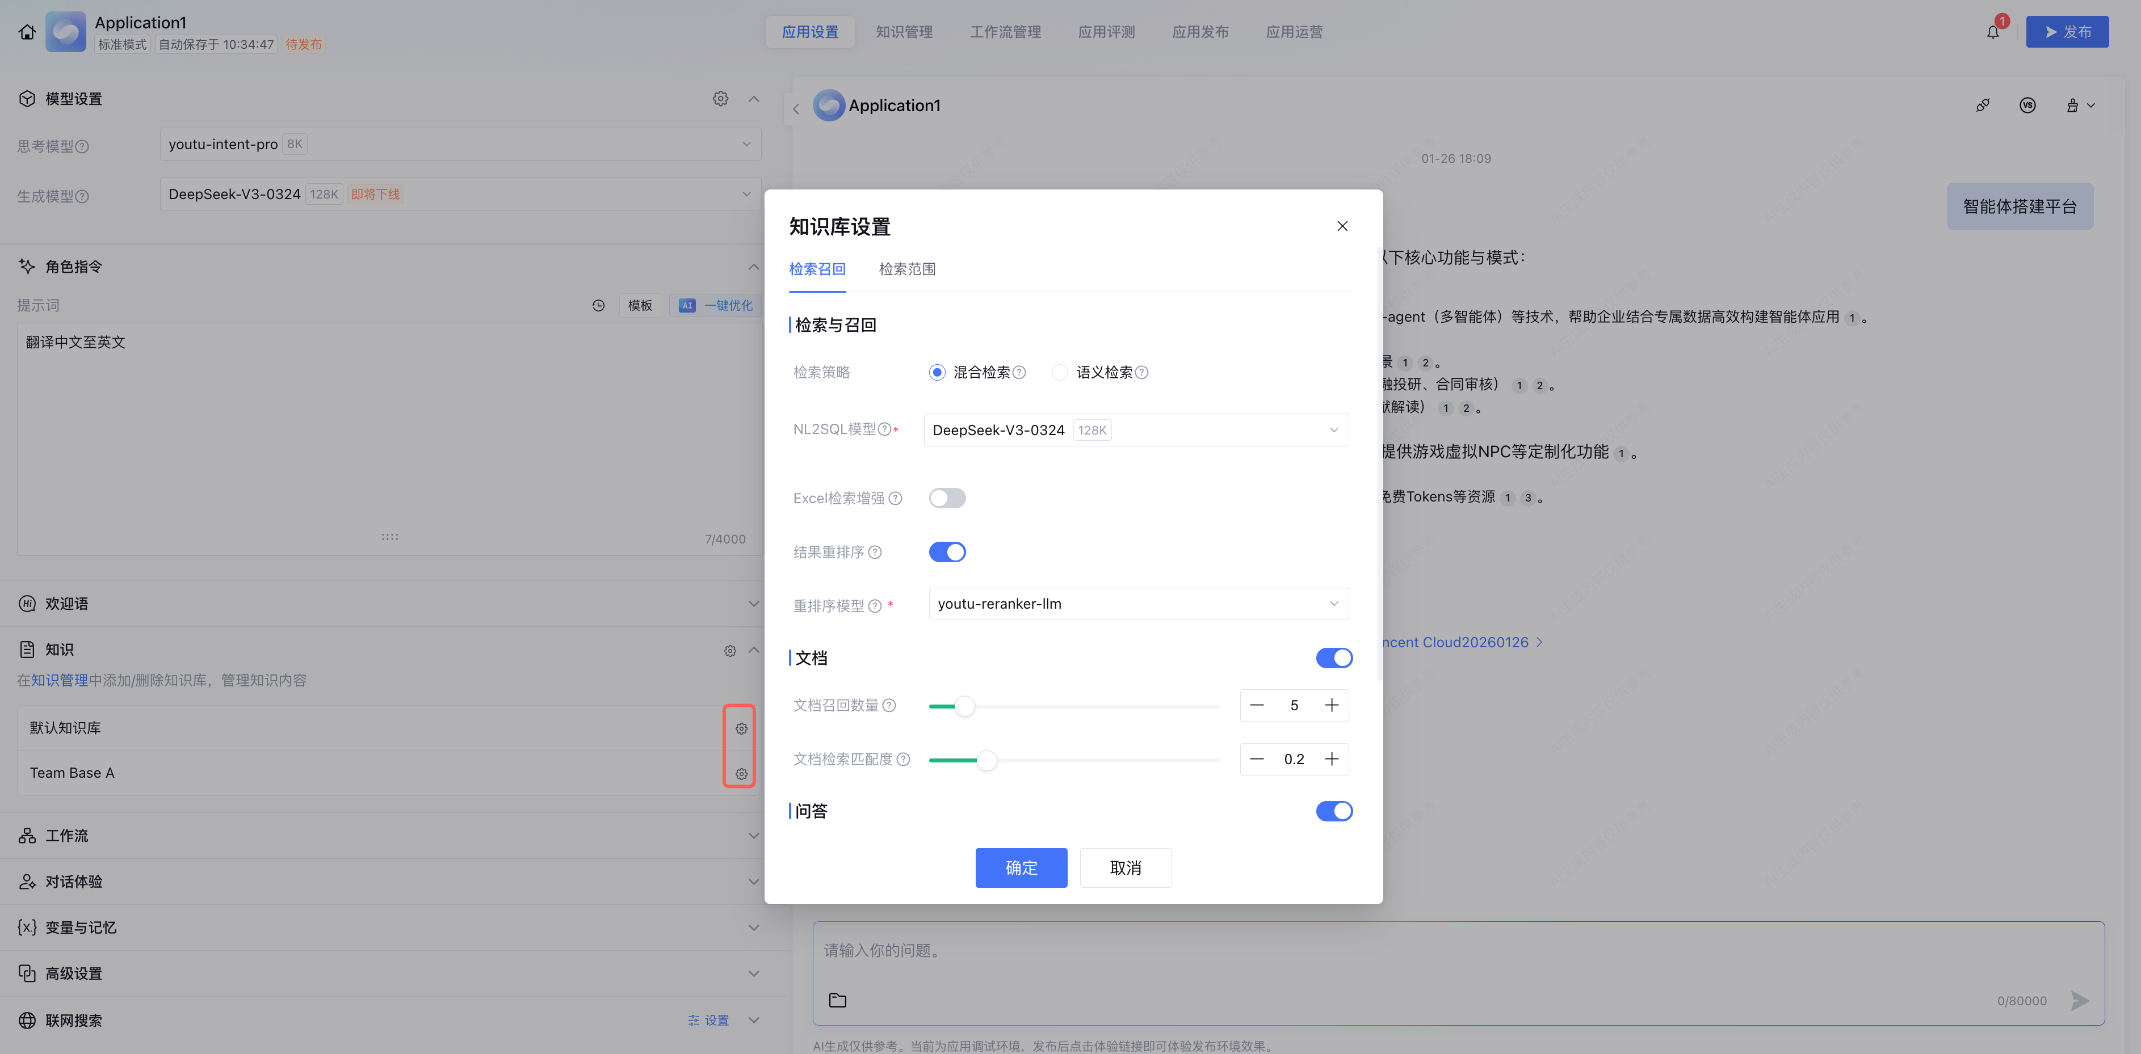Click the folder icon in chat input
The height and width of the screenshot is (1054, 2141).
point(837,1000)
